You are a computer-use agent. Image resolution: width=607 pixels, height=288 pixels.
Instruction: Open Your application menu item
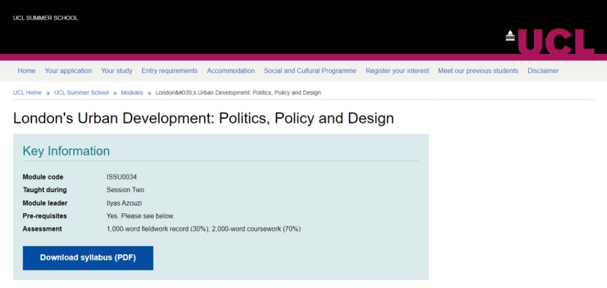pyautogui.click(x=68, y=71)
